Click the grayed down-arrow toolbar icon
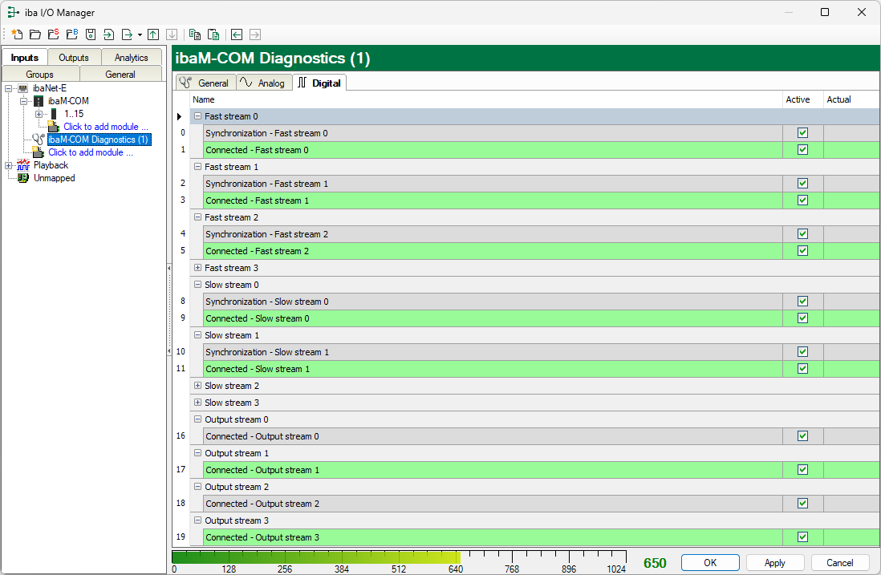This screenshot has height=575, width=881. 172,34
